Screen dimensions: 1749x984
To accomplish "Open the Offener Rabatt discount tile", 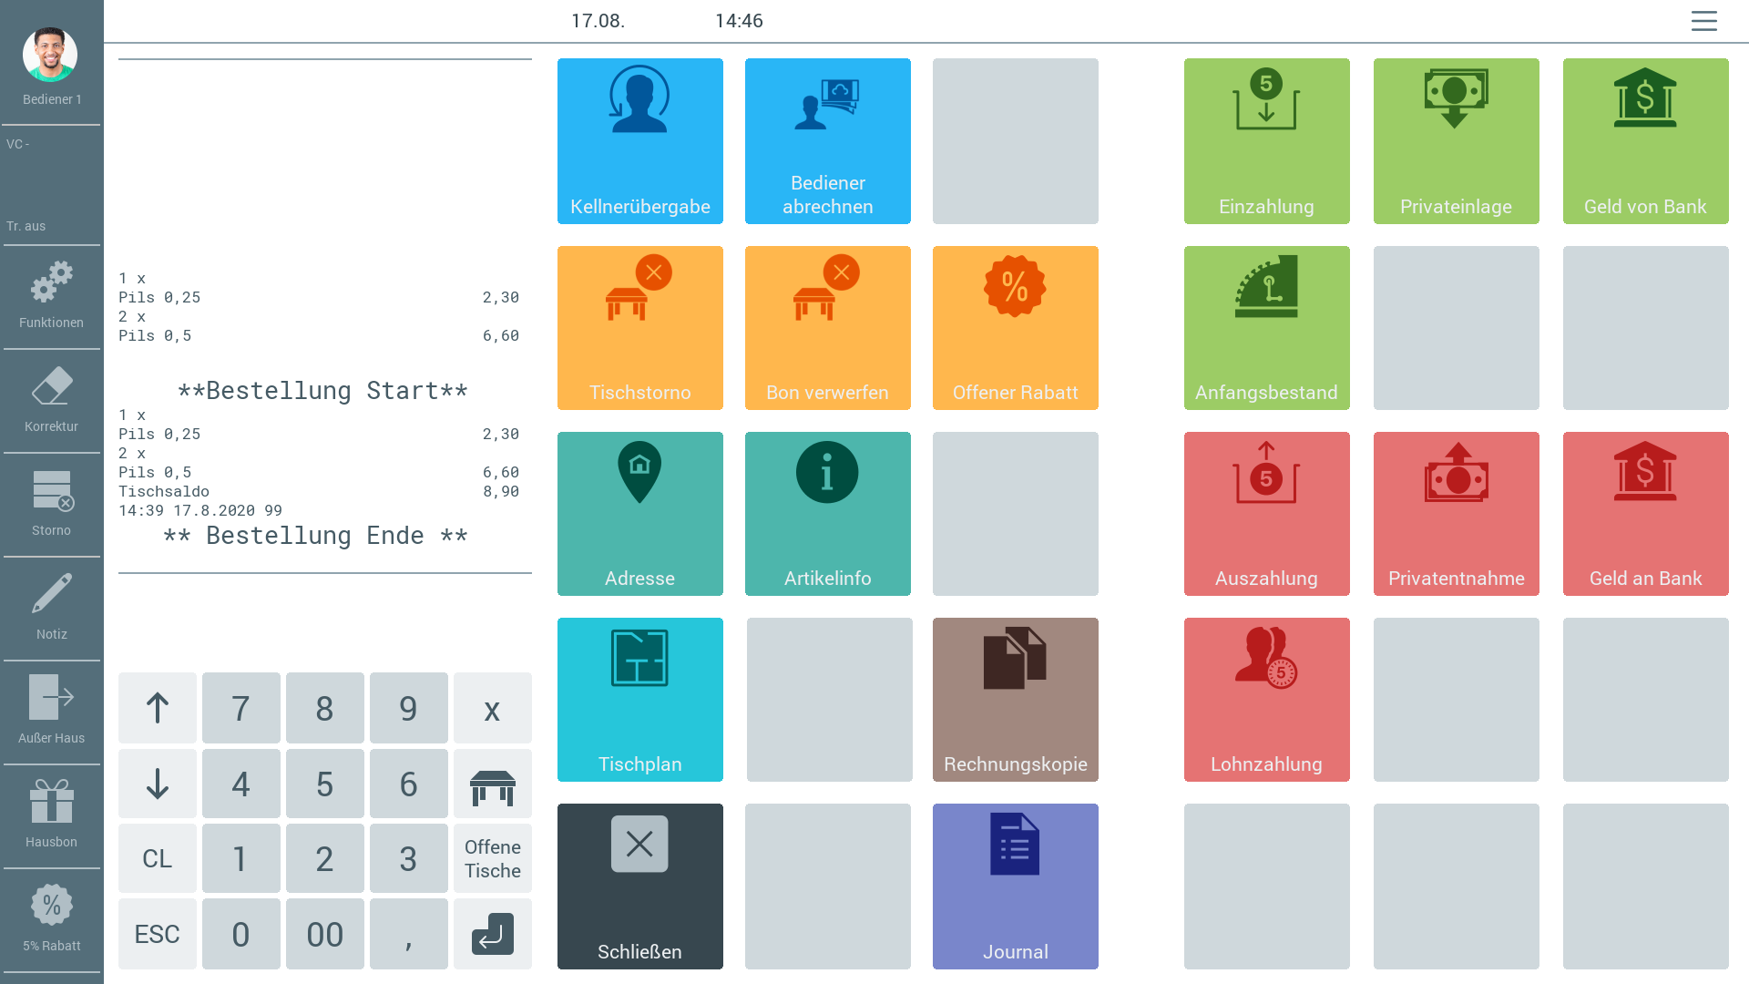I will tap(1015, 328).
